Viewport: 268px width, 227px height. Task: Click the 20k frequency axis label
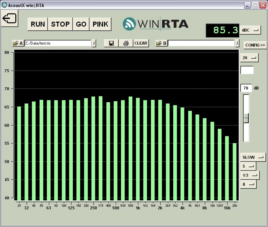(235, 206)
